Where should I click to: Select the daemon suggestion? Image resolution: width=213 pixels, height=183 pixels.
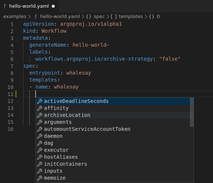click(113, 136)
